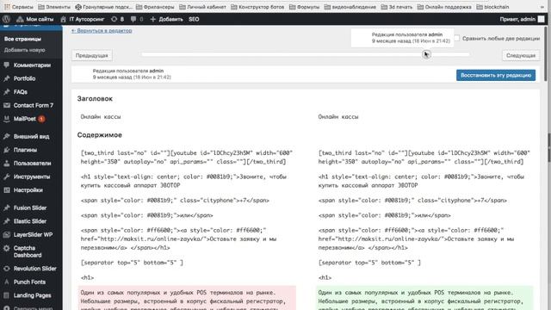Open IT Аутсорсинг site link

83,19
